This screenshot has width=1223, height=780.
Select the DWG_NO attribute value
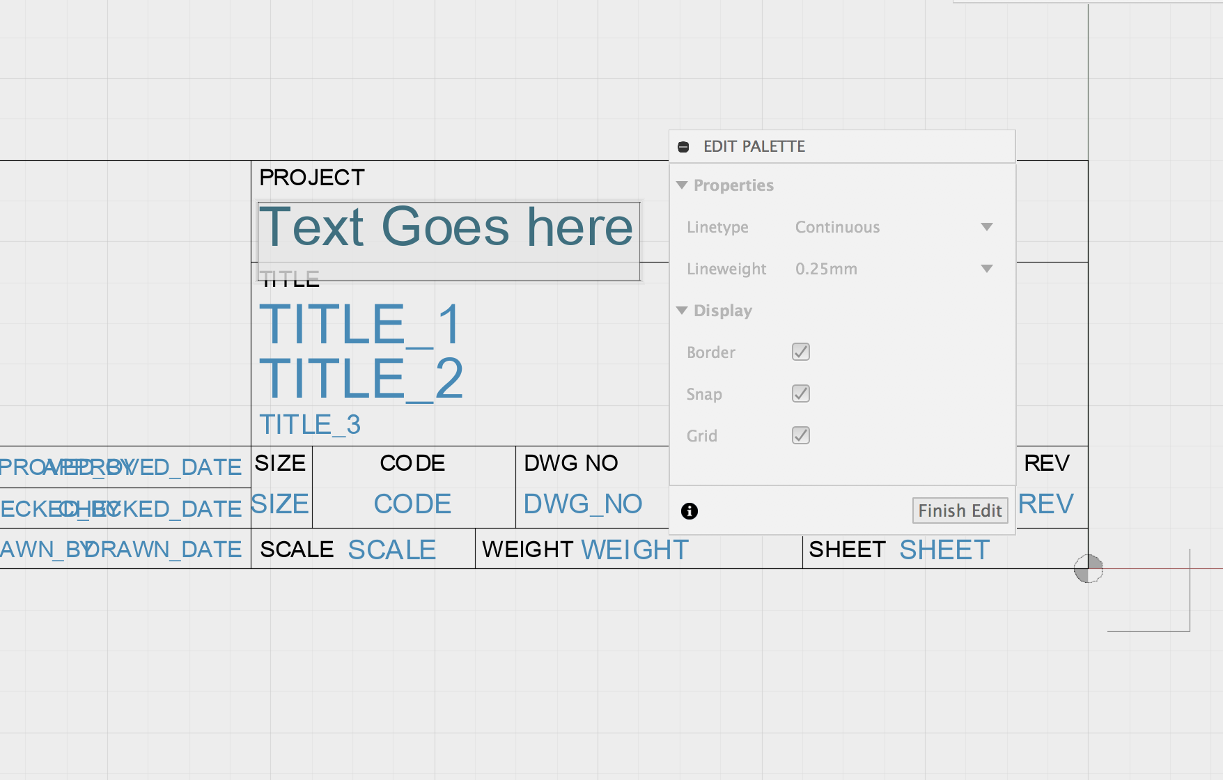point(583,504)
